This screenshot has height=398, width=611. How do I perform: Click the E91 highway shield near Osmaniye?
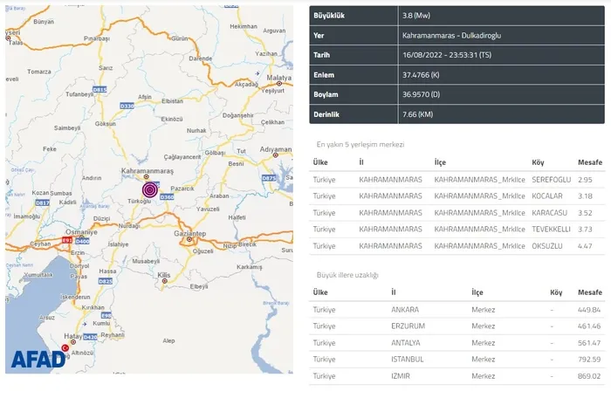pos(67,241)
